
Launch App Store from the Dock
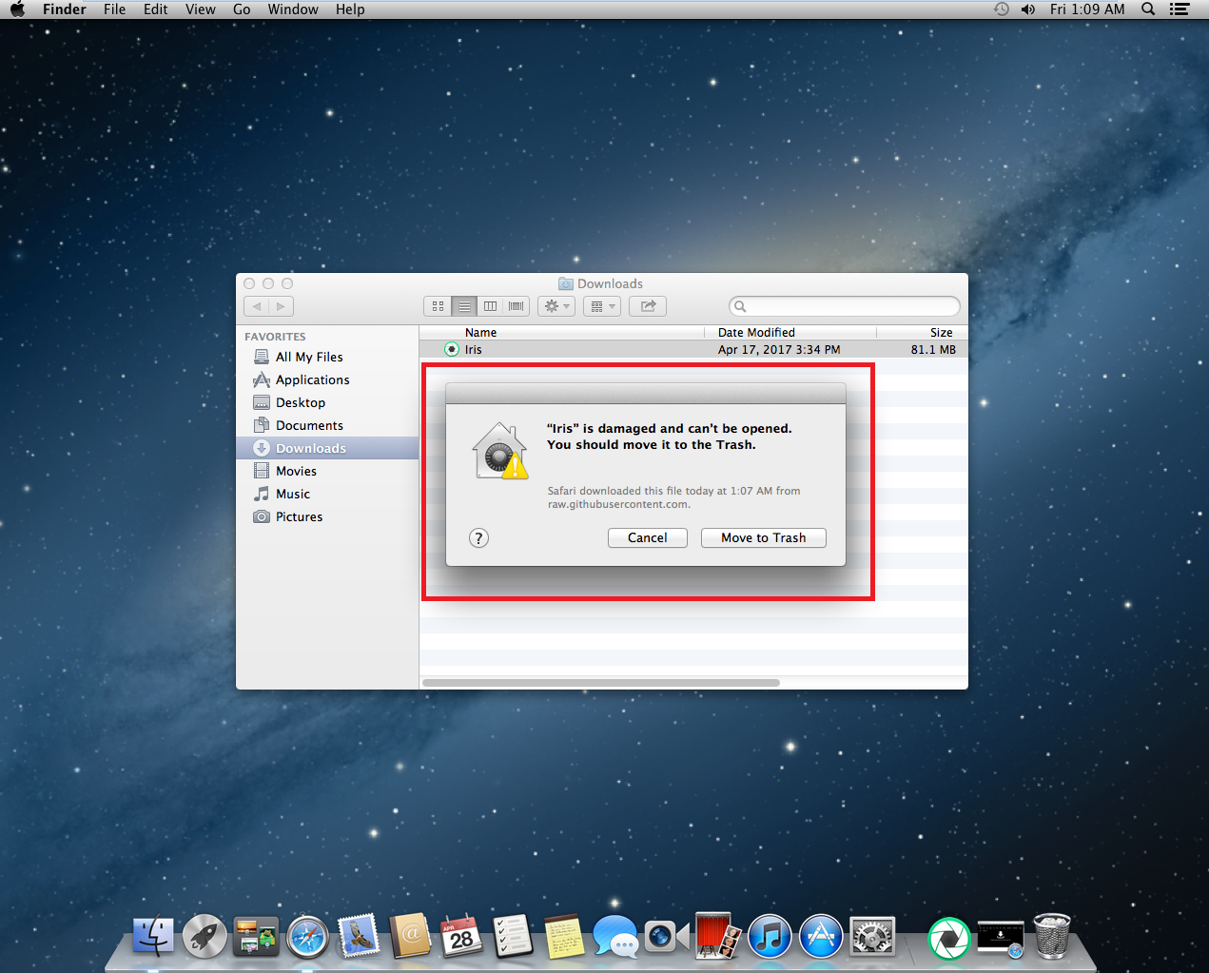821,938
